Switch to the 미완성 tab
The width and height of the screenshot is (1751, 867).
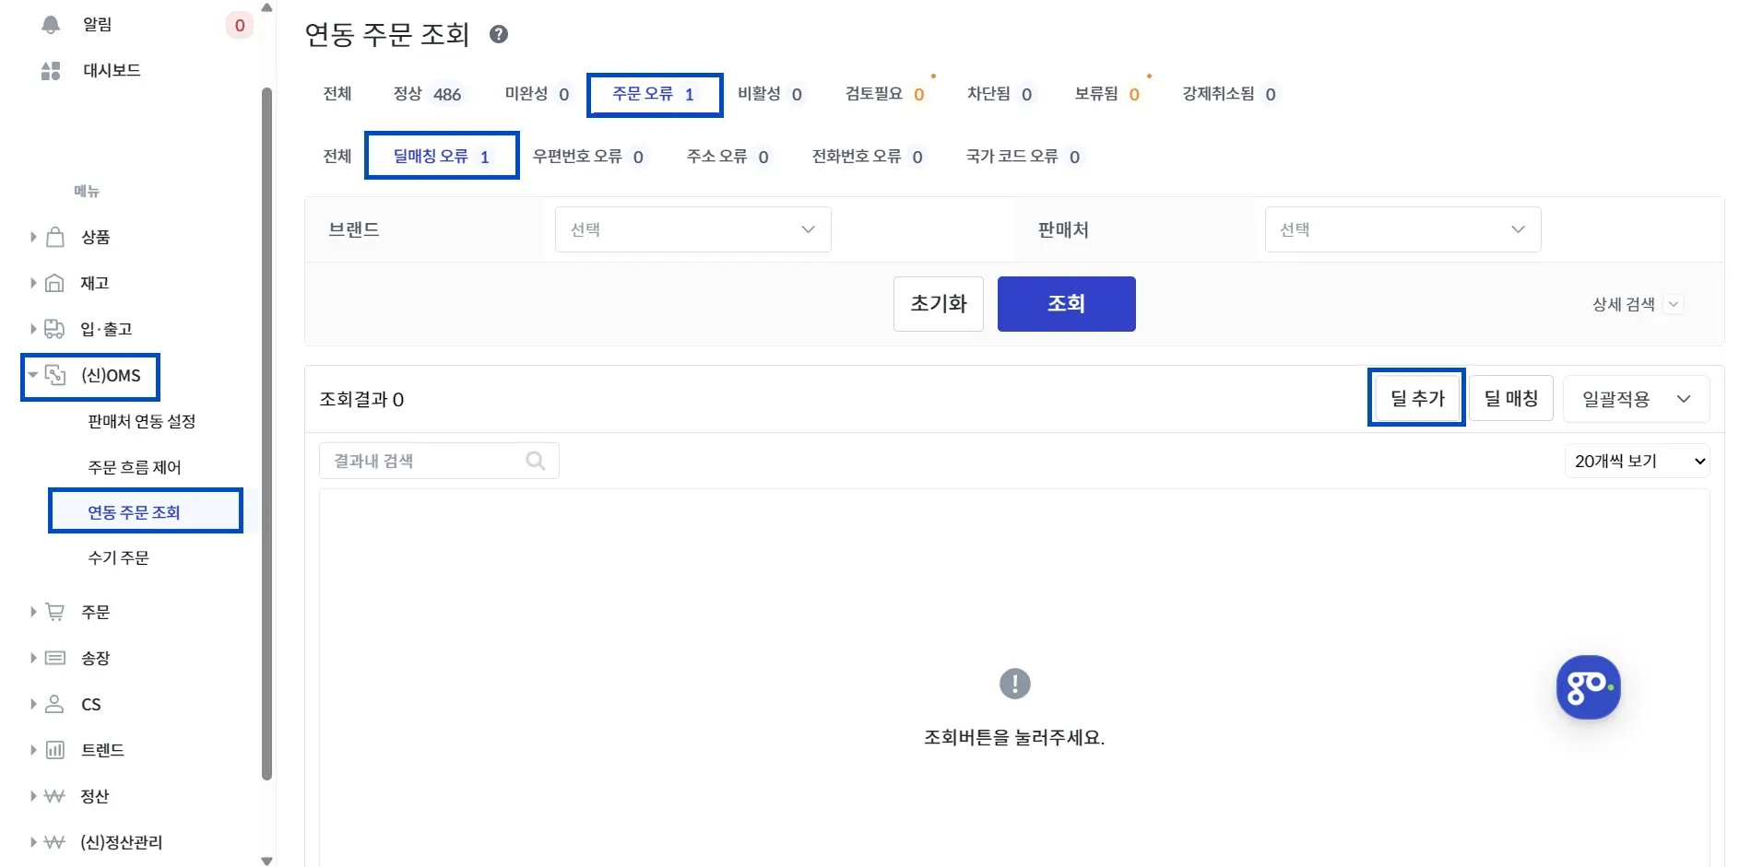538,94
